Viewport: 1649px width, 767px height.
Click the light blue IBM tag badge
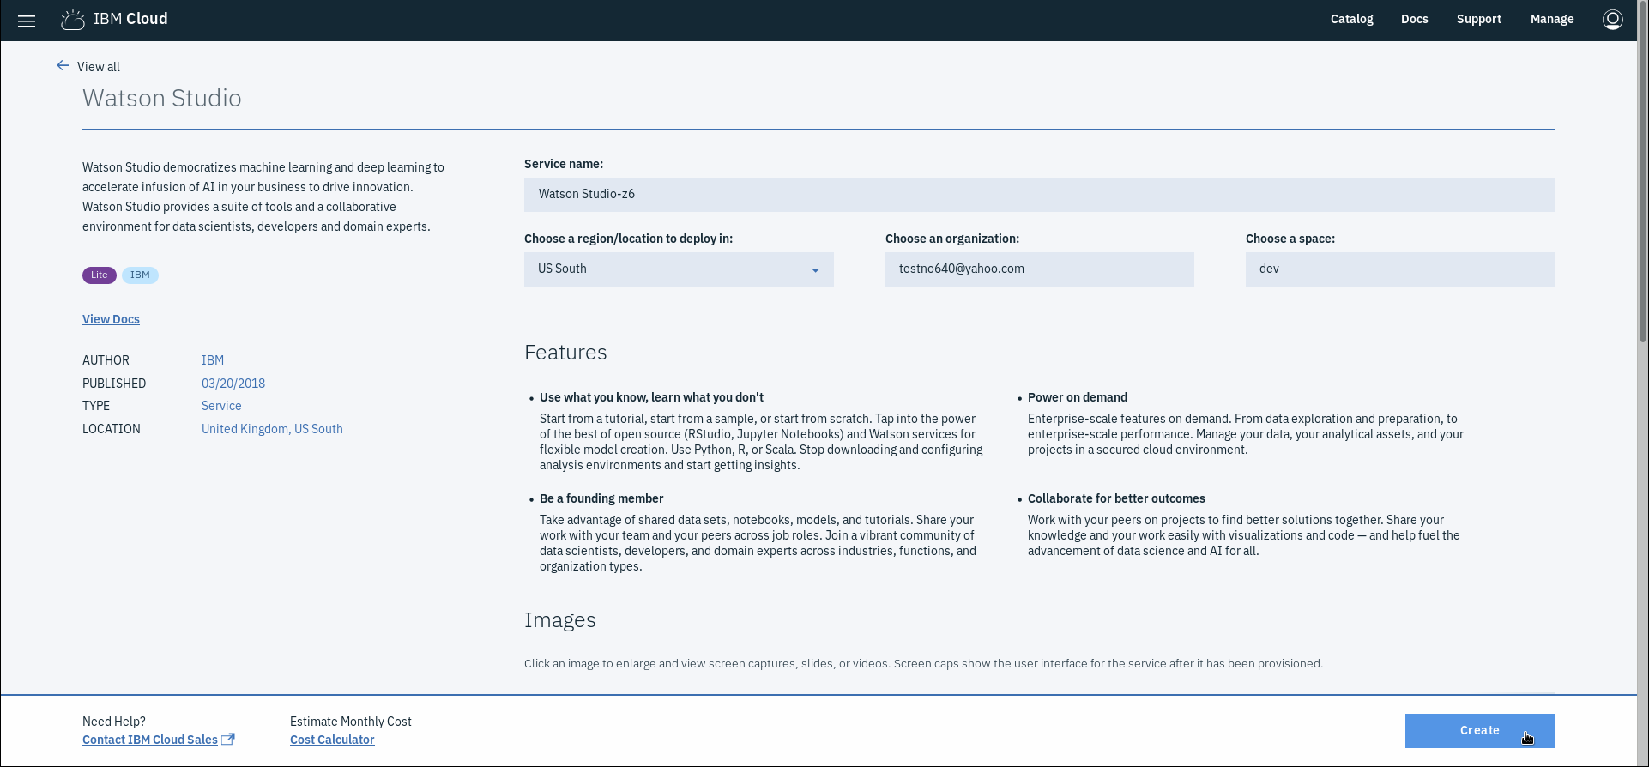pyautogui.click(x=140, y=275)
